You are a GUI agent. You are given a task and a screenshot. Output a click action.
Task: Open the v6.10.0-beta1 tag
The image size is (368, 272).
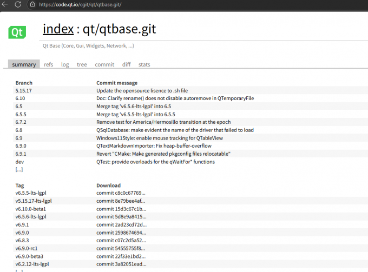pos(30,209)
